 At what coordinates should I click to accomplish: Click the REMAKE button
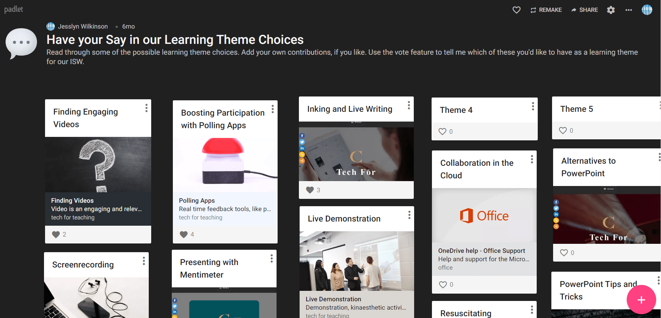546,10
